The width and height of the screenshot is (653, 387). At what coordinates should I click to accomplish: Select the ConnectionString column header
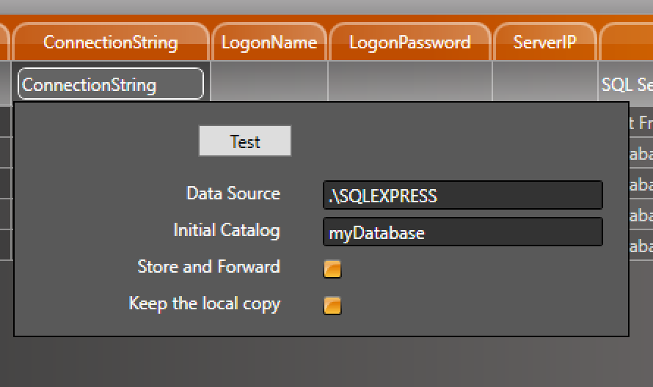point(110,43)
